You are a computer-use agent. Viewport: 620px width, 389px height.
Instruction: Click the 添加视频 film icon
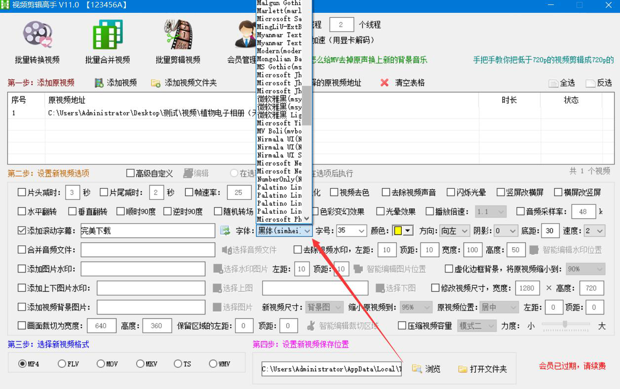tap(99, 83)
